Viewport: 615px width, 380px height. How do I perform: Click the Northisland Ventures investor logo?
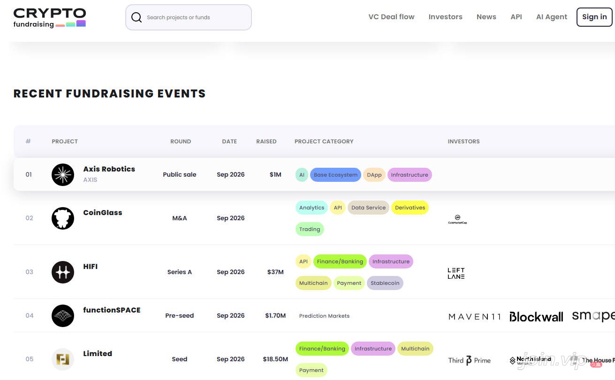(x=531, y=360)
